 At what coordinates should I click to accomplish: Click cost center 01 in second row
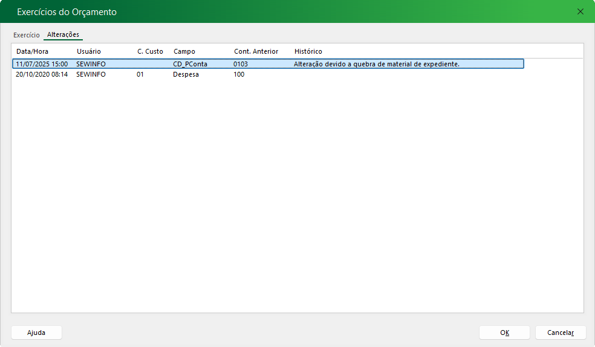[140, 74]
